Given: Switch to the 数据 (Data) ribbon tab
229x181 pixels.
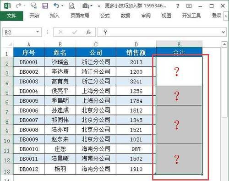Looking at the screenshot, I should (x=125, y=16).
